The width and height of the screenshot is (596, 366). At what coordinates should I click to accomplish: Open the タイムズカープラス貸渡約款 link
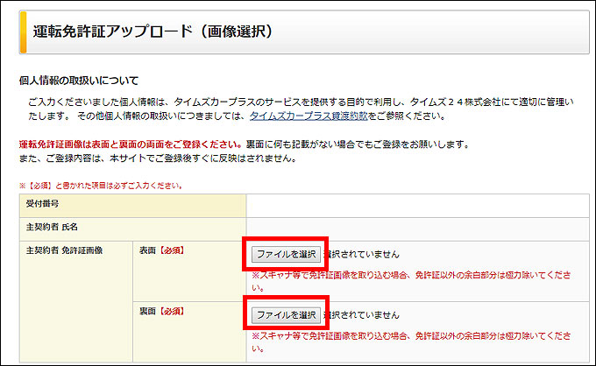tap(309, 116)
